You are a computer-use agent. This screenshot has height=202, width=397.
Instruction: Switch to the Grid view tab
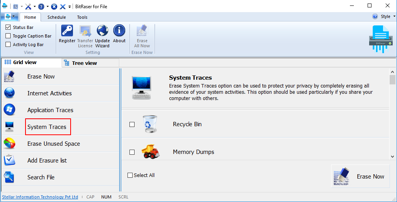tap(31, 62)
